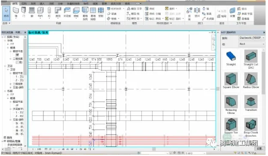Click the parts palette vertical scrollbar
This screenshot has height=156, width=268.
click(x=263, y=73)
